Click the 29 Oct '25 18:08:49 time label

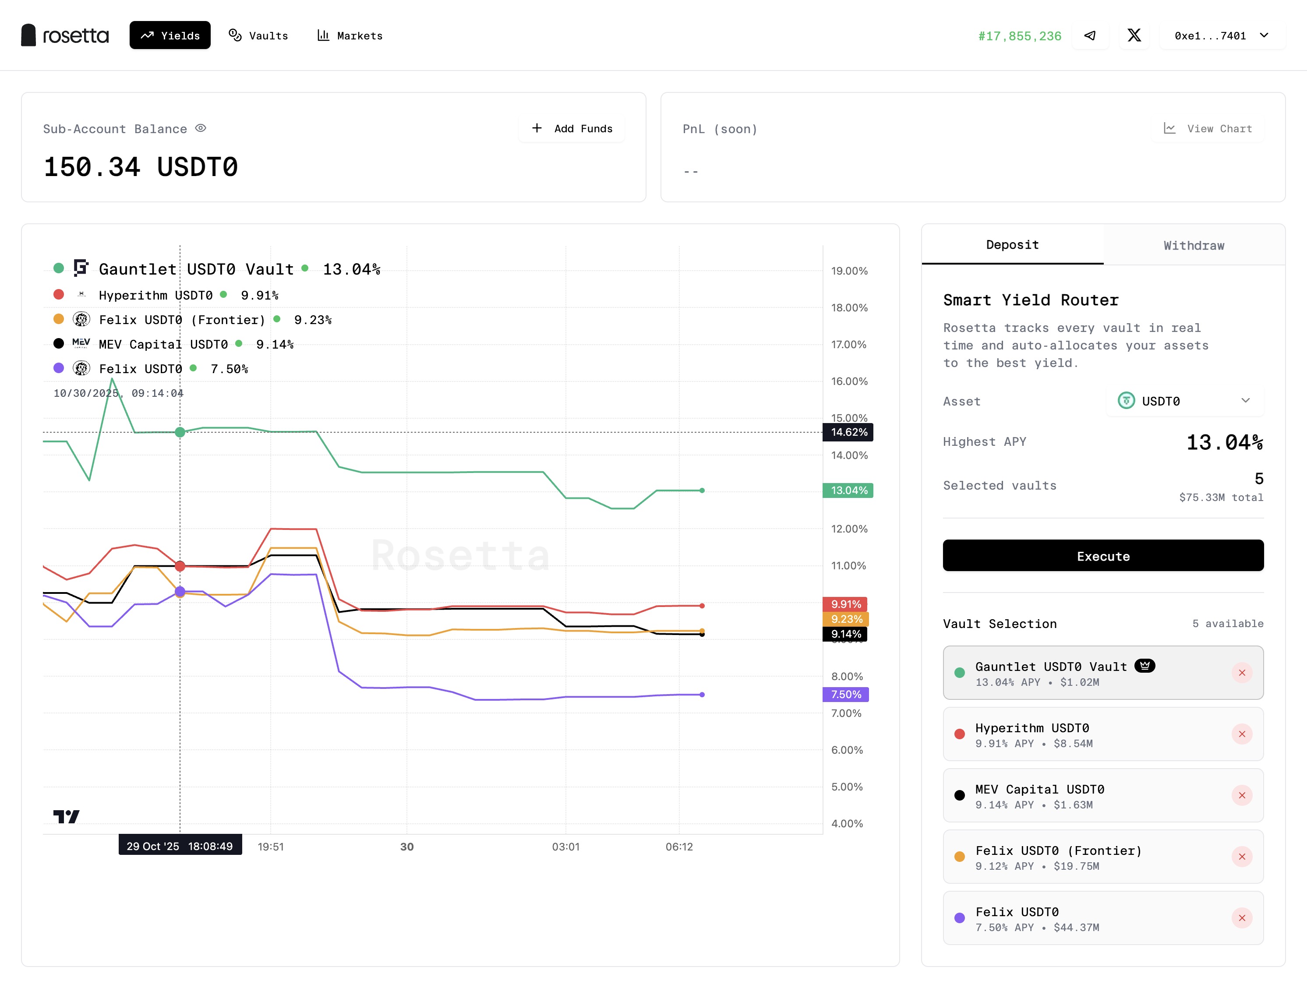pos(180,846)
